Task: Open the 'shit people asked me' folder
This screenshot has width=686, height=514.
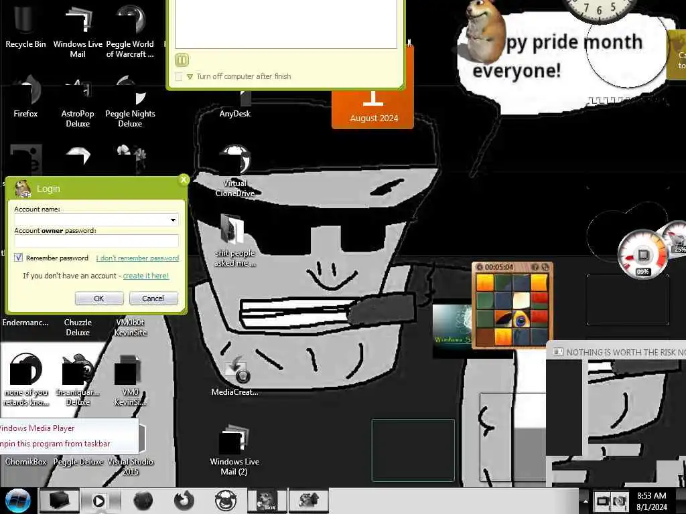Action: [x=235, y=240]
